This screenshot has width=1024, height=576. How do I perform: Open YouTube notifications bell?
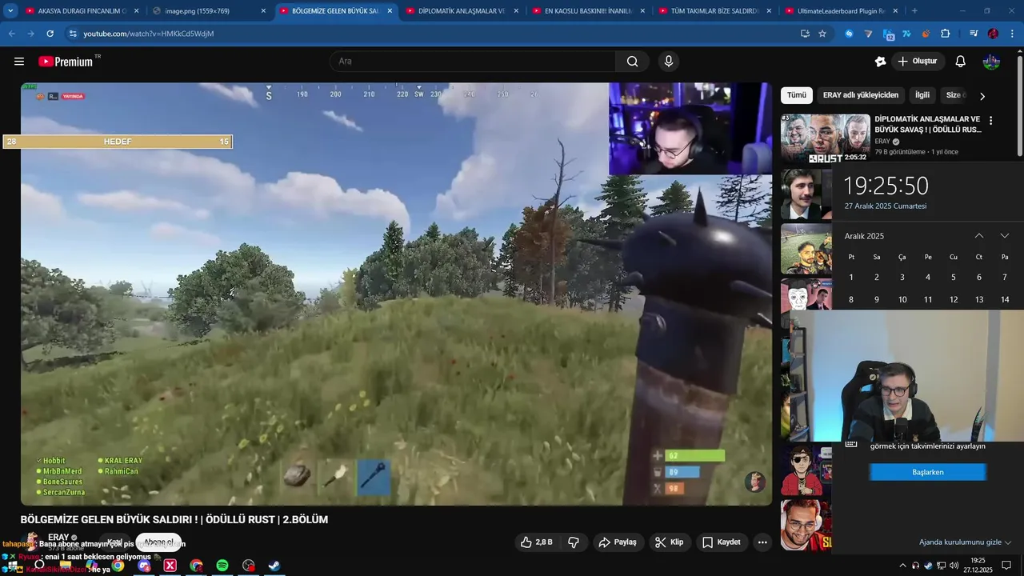click(x=961, y=62)
